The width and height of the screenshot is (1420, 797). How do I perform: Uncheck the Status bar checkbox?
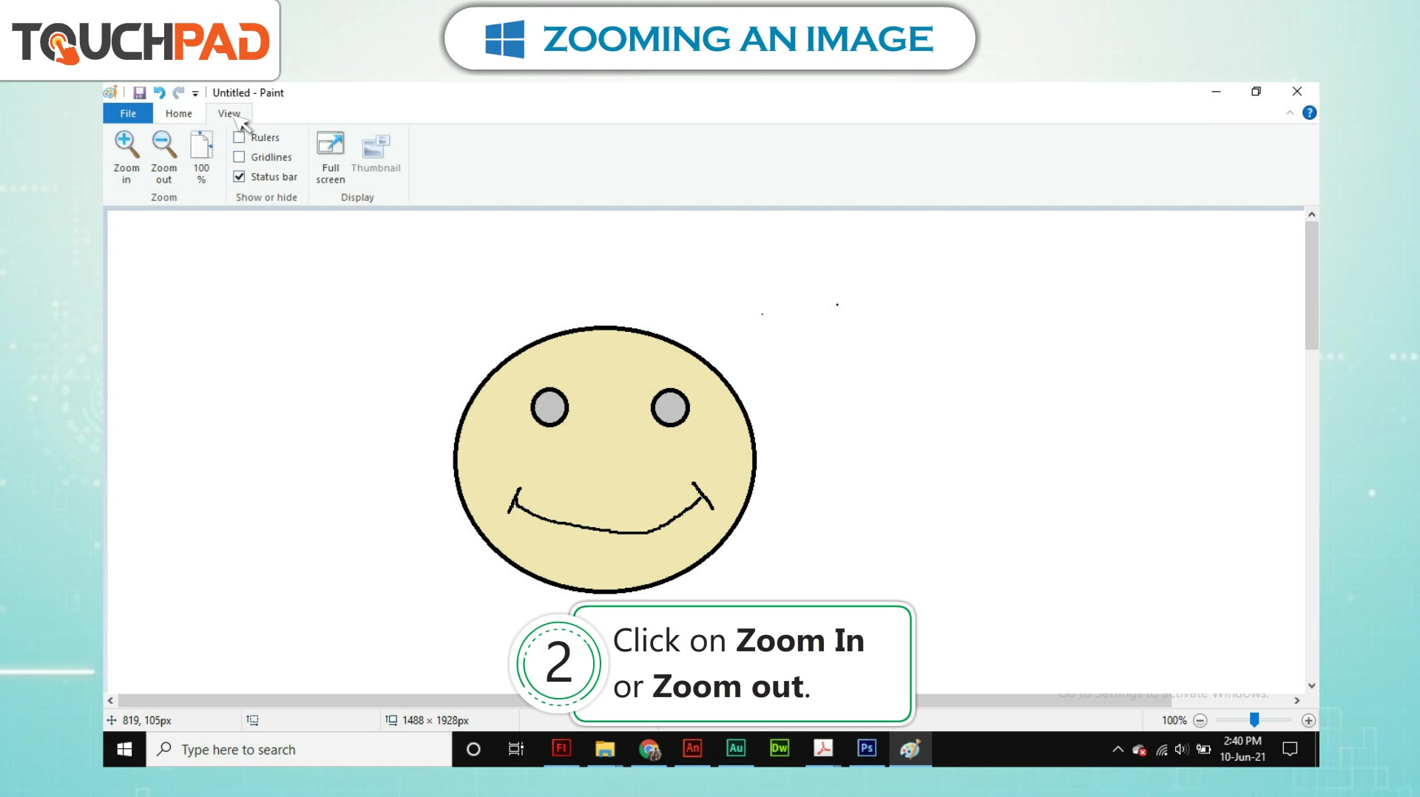[x=239, y=177]
